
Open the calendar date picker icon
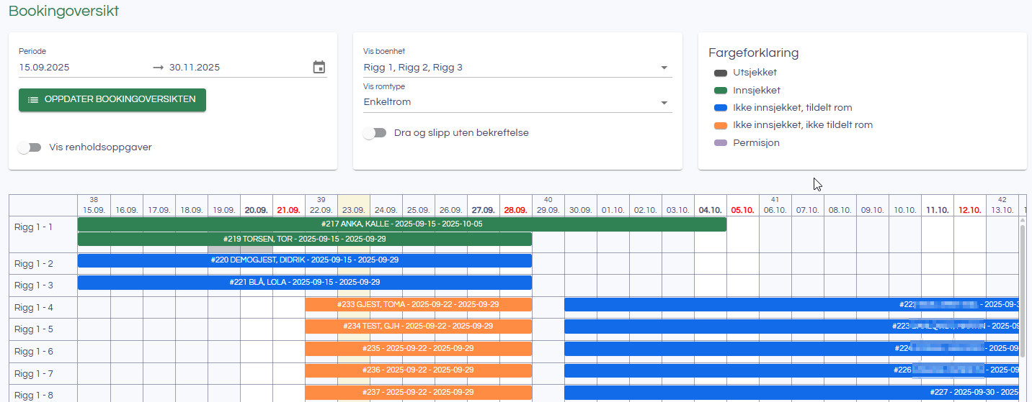point(319,67)
